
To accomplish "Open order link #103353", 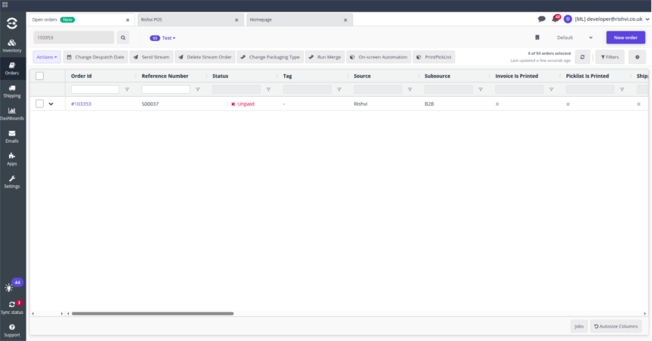I will tap(81, 104).
